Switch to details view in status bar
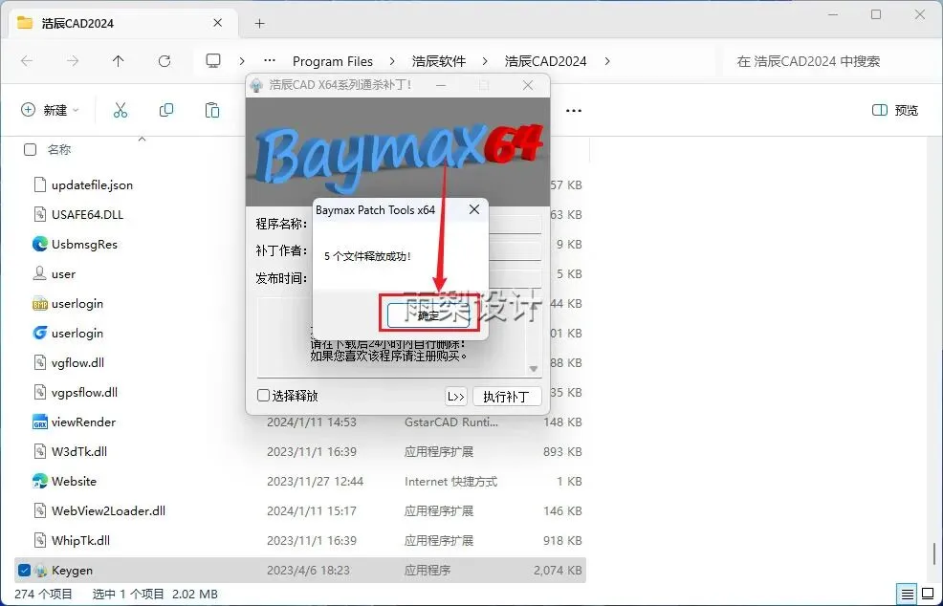943x606 pixels. coord(908,594)
